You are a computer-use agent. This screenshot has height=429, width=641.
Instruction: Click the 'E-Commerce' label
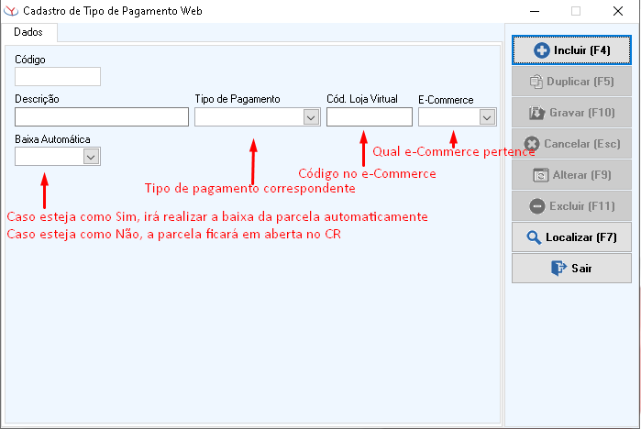click(x=446, y=100)
